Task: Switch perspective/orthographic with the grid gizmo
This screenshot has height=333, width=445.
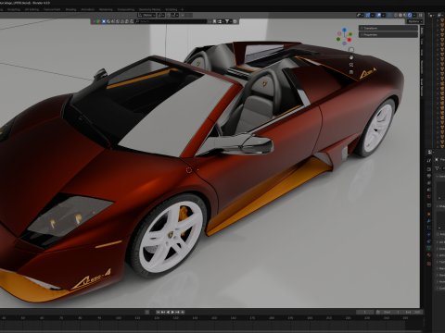Action: click(x=351, y=72)
